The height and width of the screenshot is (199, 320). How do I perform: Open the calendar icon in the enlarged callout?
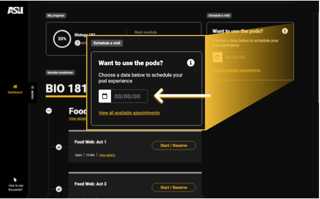pyautogui.click(x=105, y=96)
